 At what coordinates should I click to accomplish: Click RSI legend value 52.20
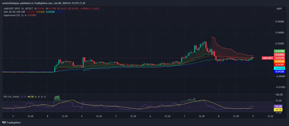point(23,96)
